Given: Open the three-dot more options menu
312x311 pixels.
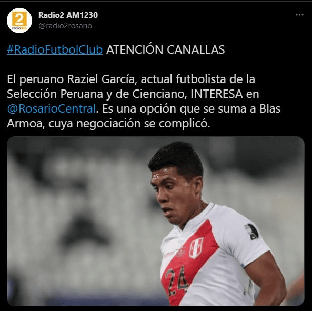Looking at the screenshot, I should (x=299, y=15).
